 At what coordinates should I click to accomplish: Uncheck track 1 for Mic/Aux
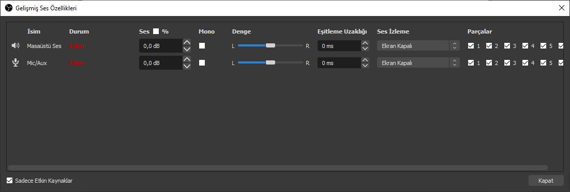coord(471,63)
